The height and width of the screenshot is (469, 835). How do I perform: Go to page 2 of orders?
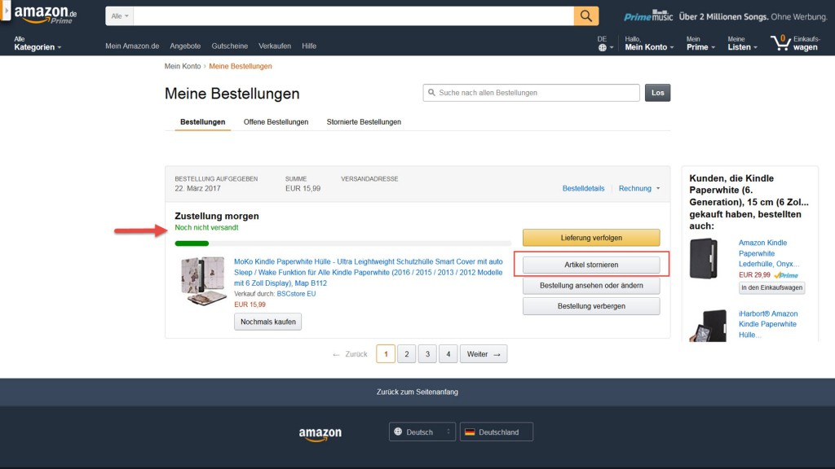pos(406,353)
